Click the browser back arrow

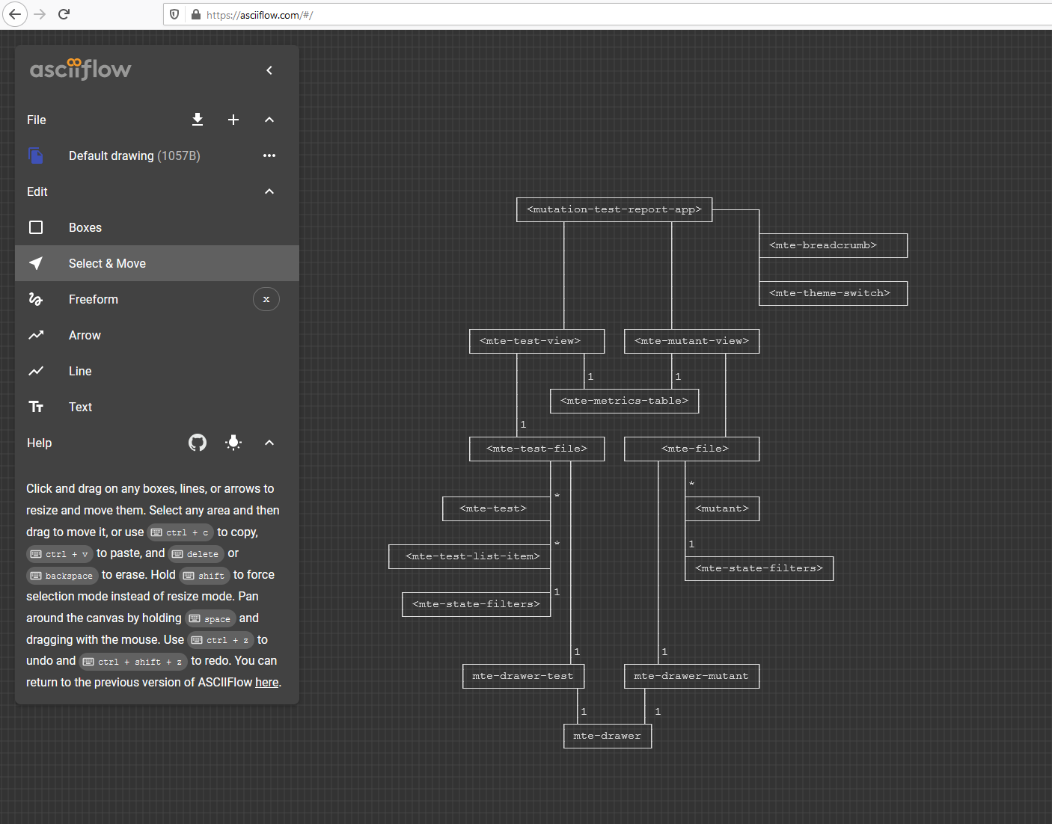click(15, 14)
